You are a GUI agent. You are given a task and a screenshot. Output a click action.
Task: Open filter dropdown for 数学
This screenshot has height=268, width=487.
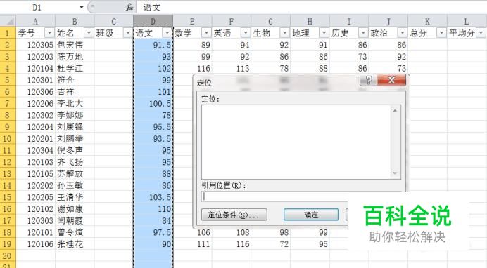click(x=206, y=32)
